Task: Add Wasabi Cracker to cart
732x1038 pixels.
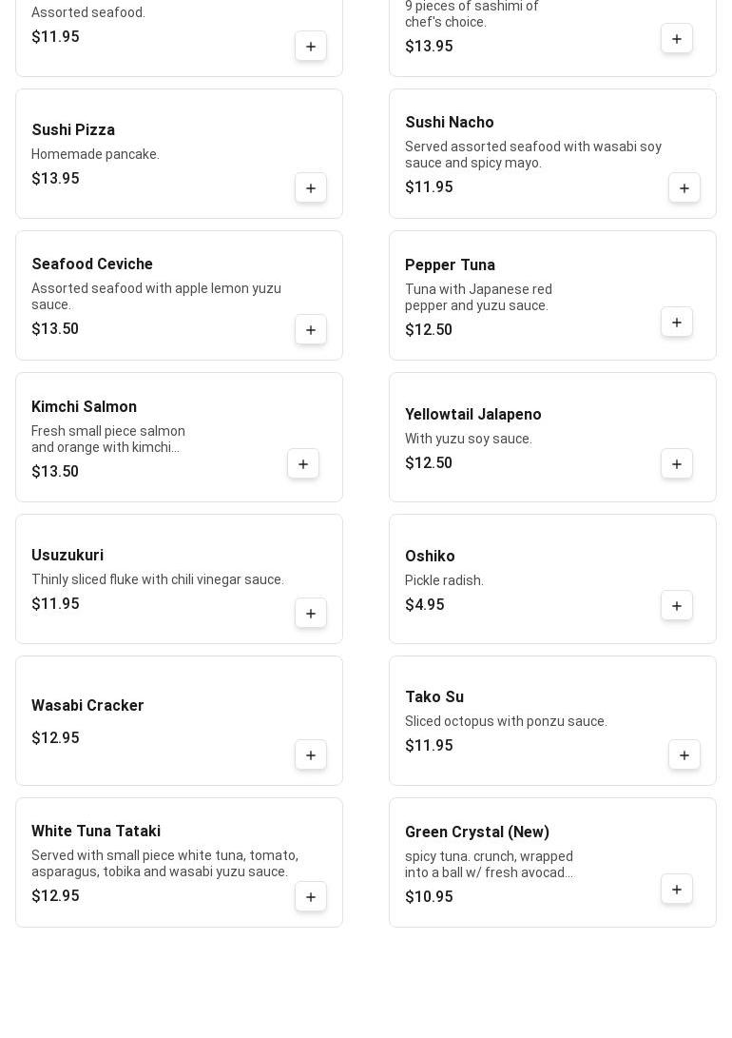Action: (x=311, y=755)
